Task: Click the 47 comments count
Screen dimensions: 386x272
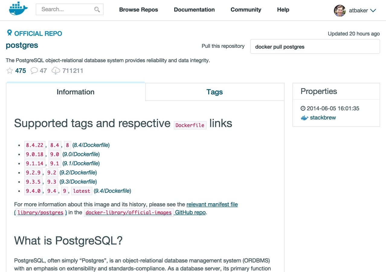Action: [43, 71]
